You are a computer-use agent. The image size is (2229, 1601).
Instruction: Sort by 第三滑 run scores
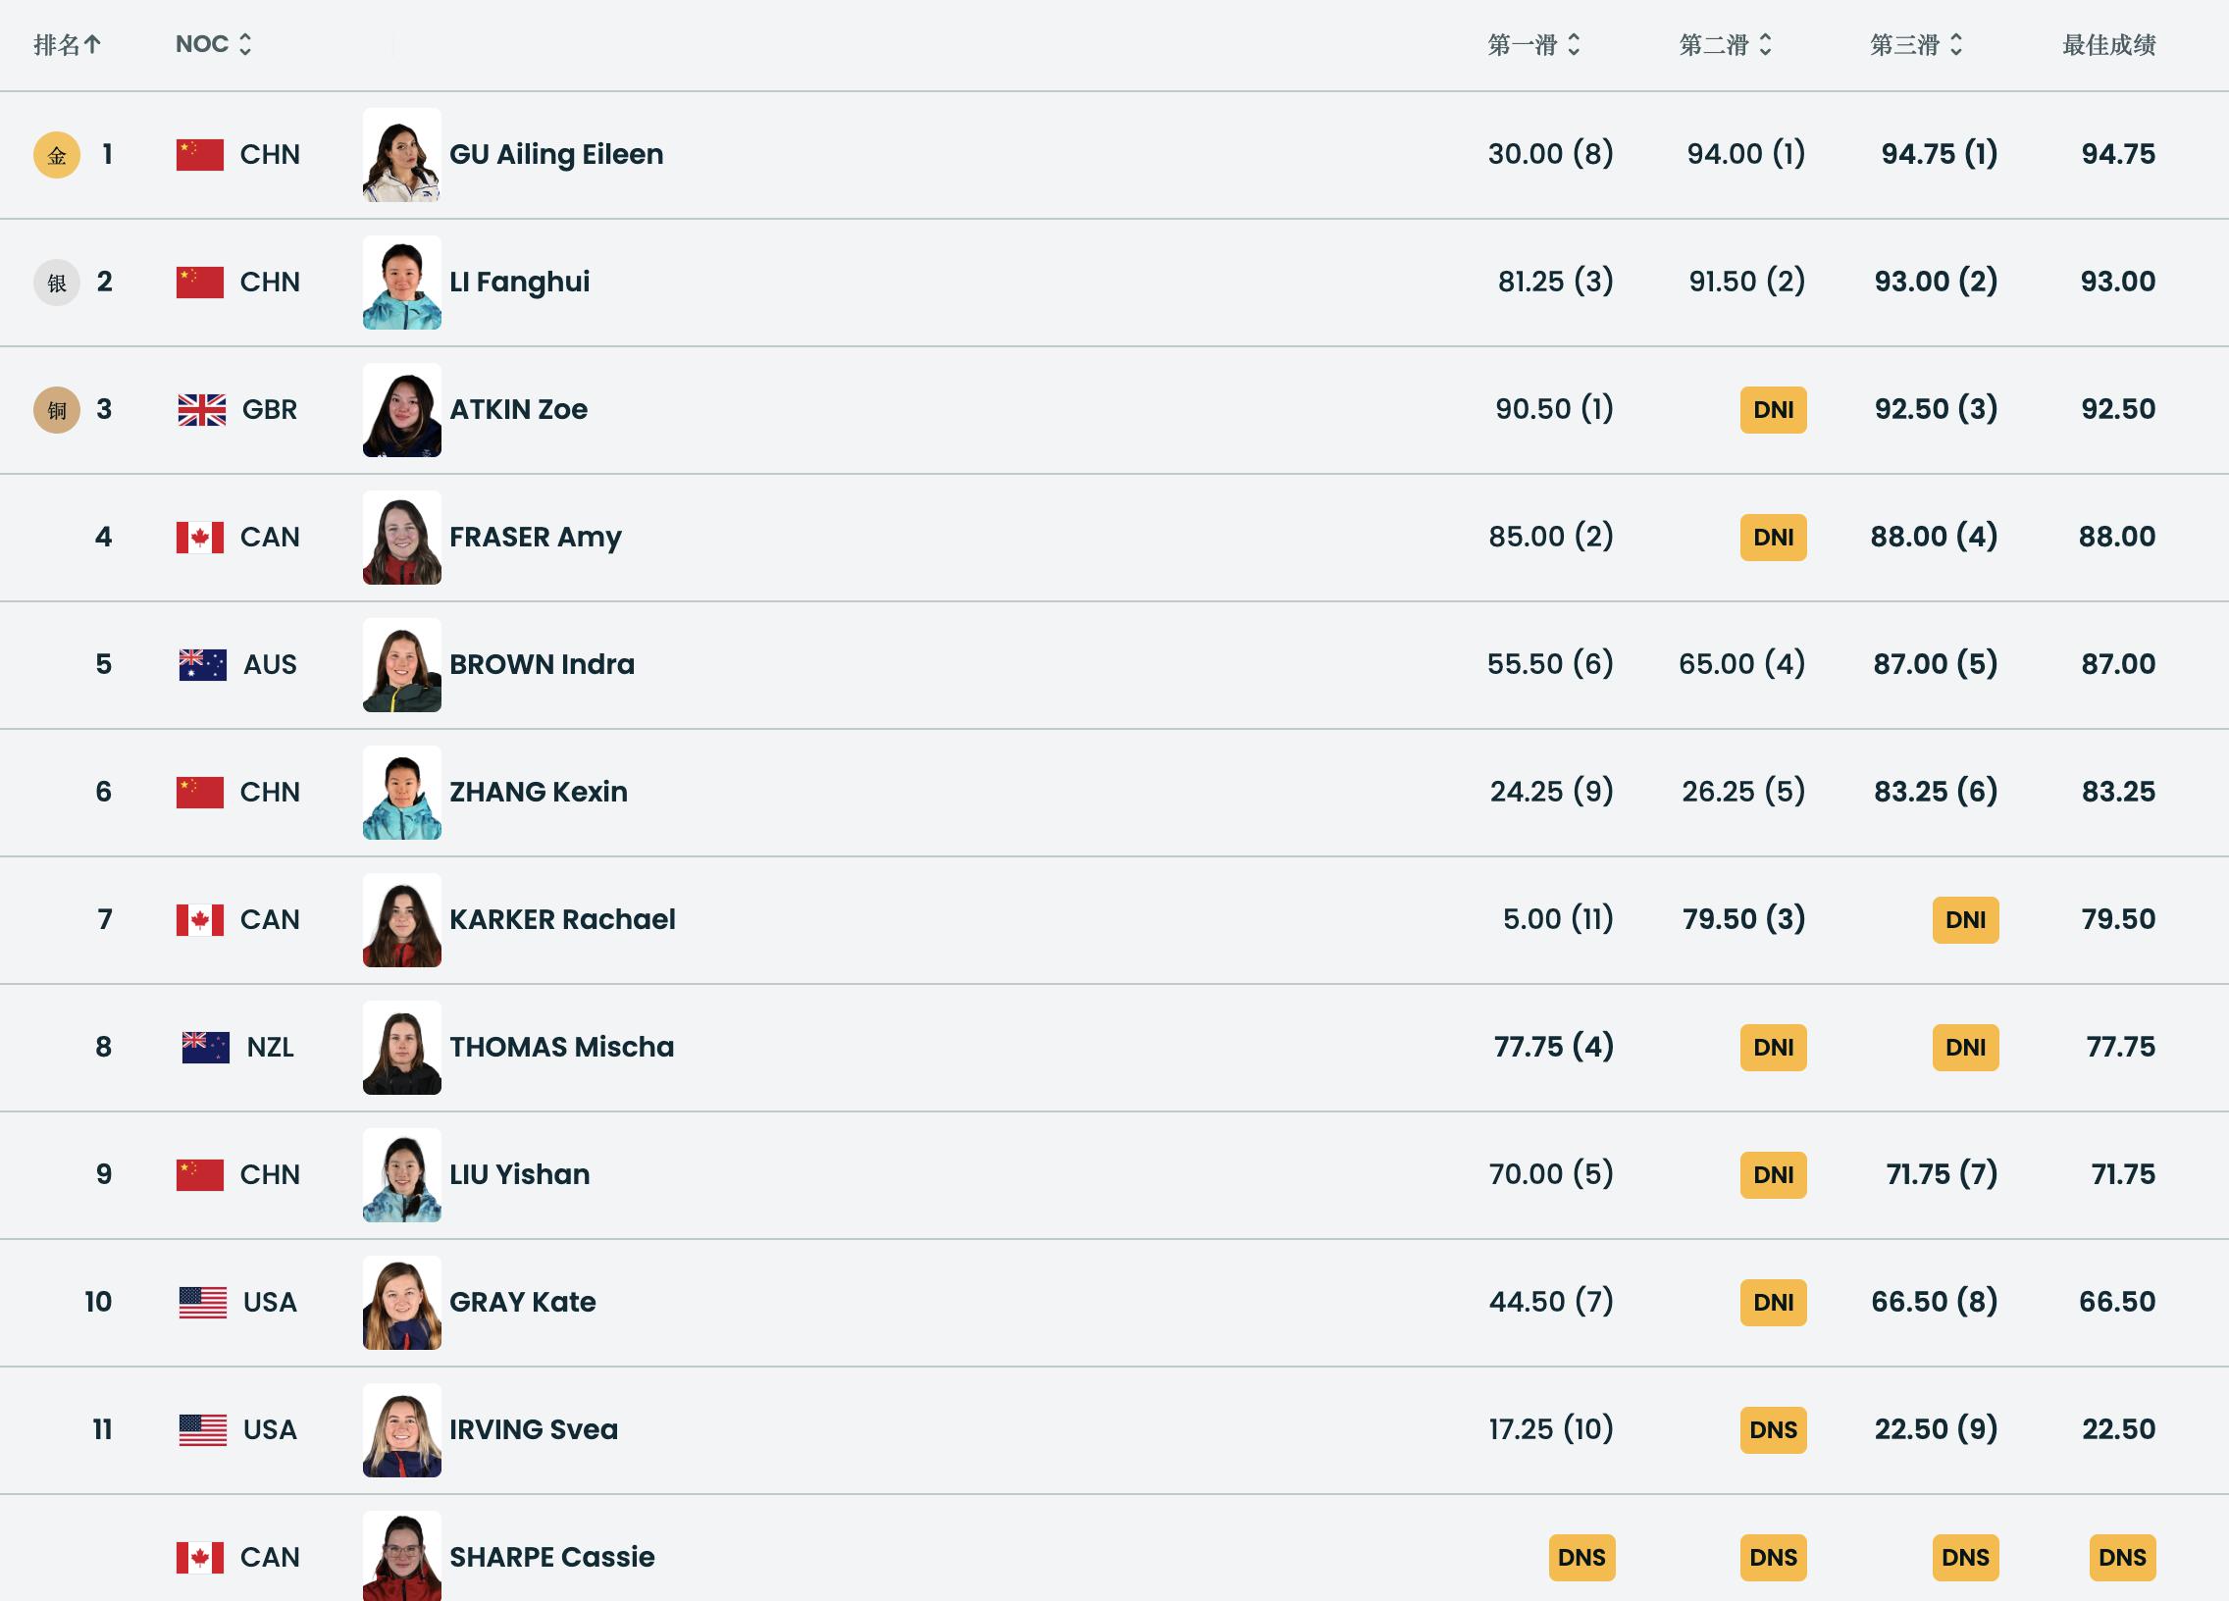click(1916, 44)
